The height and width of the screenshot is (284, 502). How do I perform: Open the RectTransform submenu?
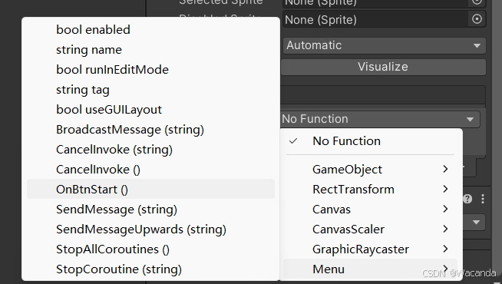pos(370,190)
